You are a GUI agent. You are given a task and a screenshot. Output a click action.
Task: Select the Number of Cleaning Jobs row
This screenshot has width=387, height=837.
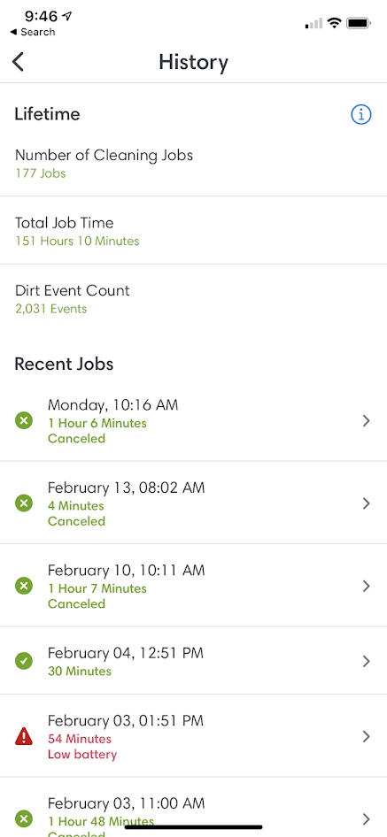click(193, 164)
